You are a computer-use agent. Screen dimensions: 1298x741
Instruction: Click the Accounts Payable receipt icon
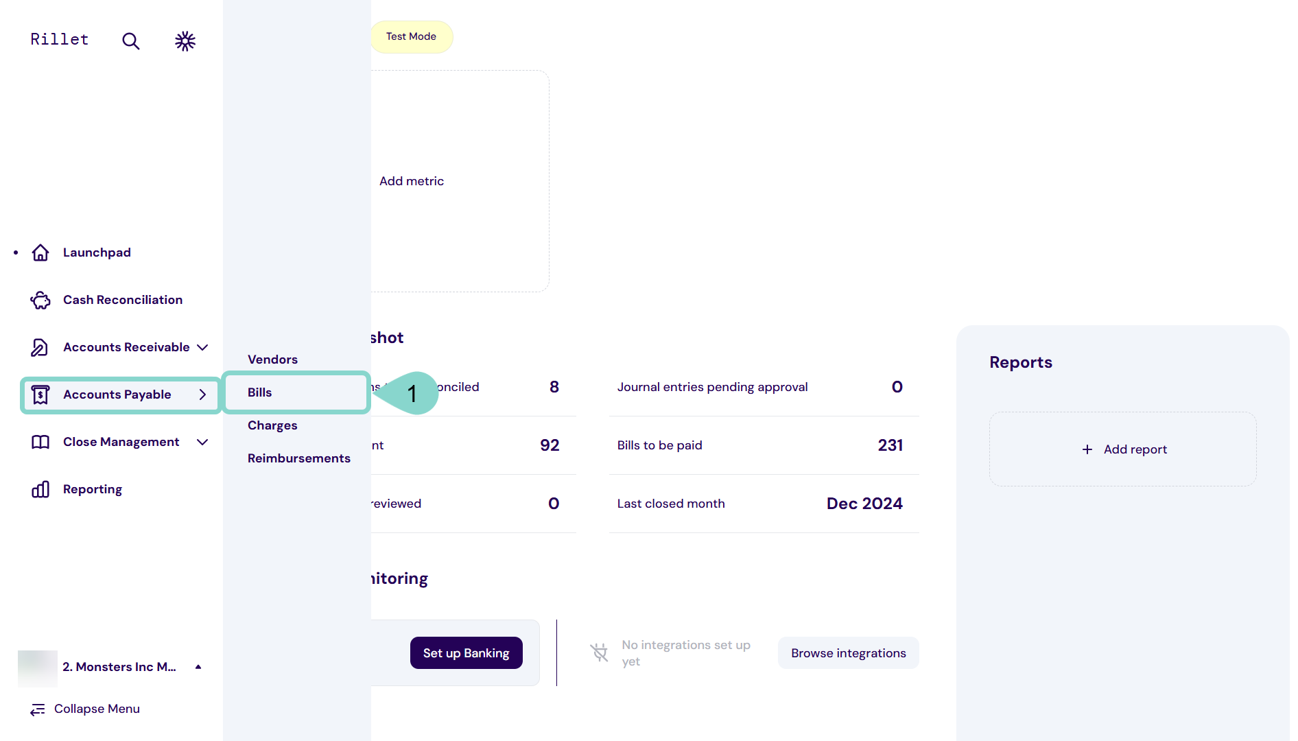click(40, 395)
